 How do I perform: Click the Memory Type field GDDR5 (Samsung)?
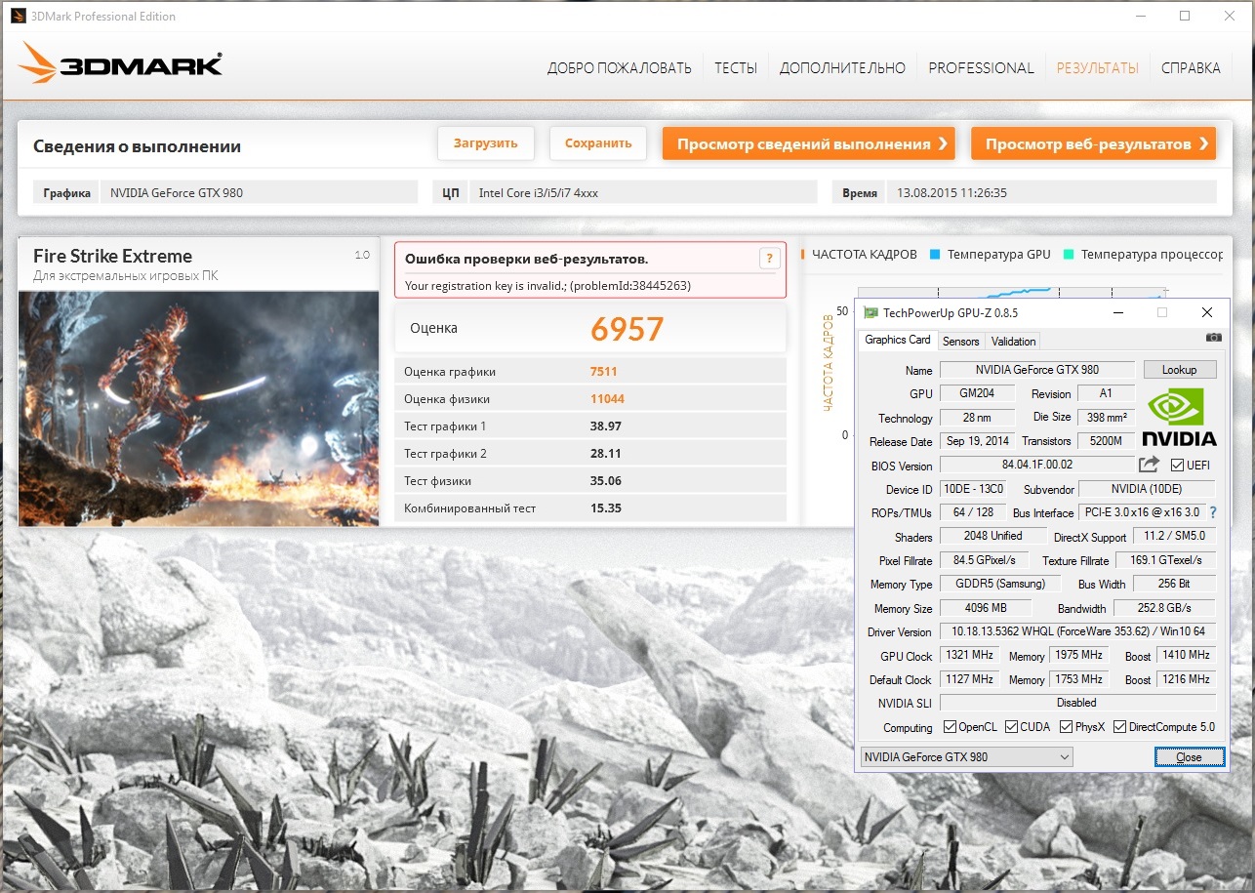coord(1000,584)
